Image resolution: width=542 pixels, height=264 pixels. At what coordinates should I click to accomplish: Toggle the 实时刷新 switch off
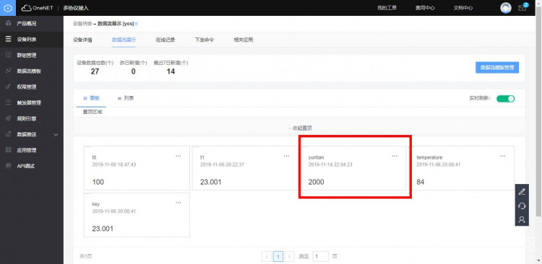(x=505, y=99)
